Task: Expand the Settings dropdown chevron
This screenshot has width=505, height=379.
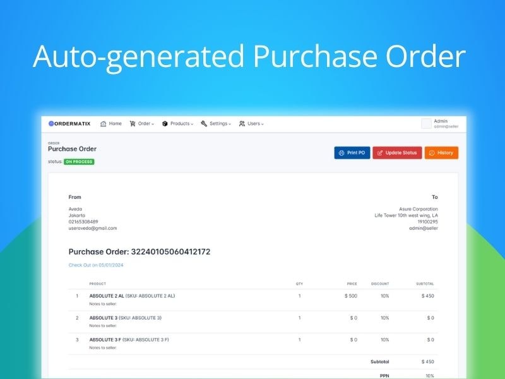Action: tap(230, 124)
